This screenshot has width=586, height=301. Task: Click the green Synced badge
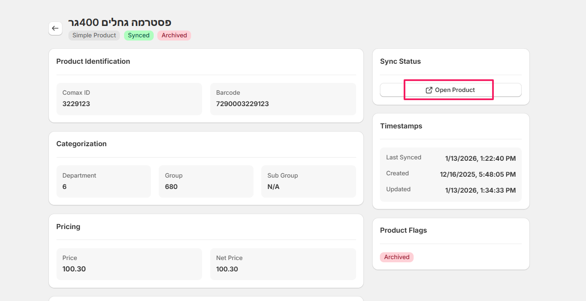point(139,36)
